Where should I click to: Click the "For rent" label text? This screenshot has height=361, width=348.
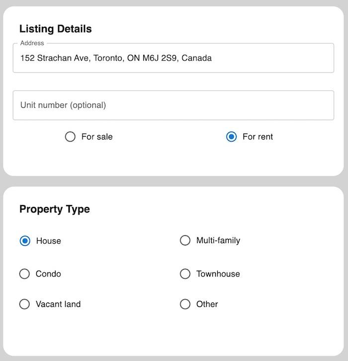258,137
